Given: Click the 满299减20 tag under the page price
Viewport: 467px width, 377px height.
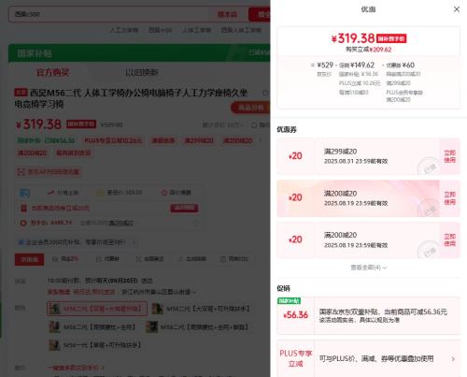Looking at the screenshot, I should [x=199, y=140].
